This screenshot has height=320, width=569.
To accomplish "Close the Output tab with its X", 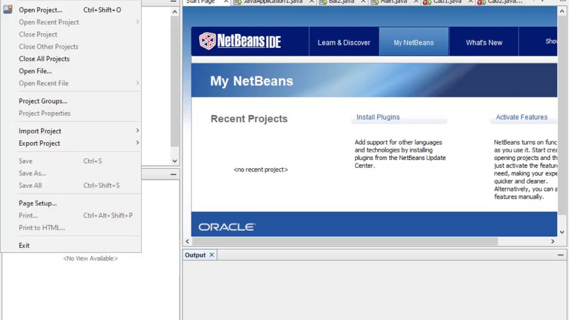I will 212,255.
